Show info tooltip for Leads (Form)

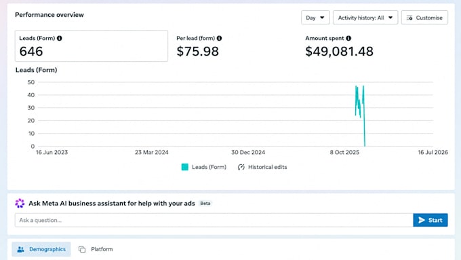pos(60,38)
